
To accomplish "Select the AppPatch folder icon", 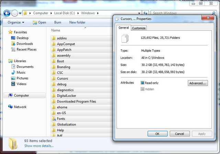I will click(54, 49).
